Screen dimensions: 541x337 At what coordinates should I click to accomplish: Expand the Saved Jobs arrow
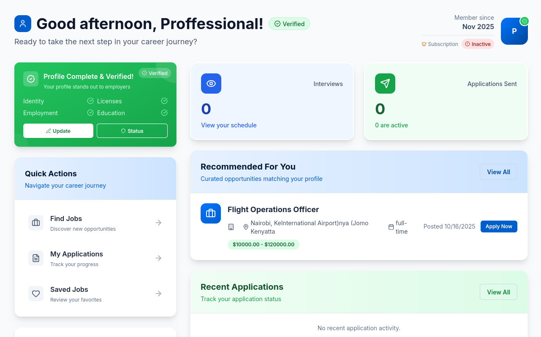pyautogui.click(x=158, y=293)
